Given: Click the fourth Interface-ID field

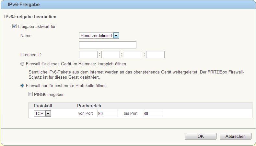Looking at the screenshot, I should [x=156, y=55].
